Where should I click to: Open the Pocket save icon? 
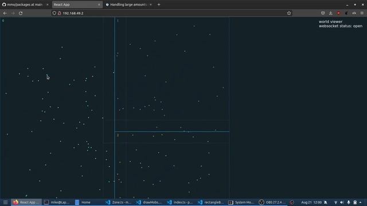[x=323, y=13]
